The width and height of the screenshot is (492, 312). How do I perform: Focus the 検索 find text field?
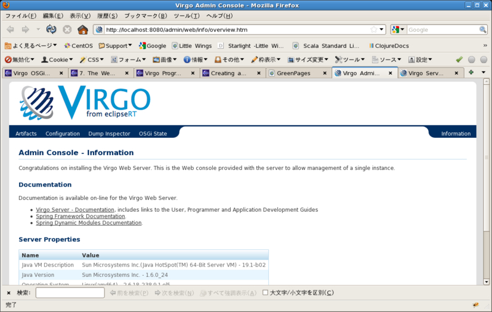(70, 293)
